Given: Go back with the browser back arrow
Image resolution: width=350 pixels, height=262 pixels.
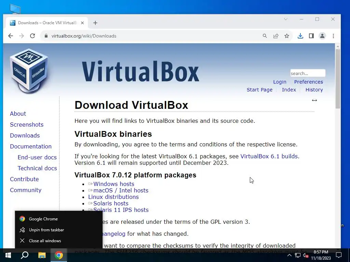Looking at the screenshot, I should [11, 36].
